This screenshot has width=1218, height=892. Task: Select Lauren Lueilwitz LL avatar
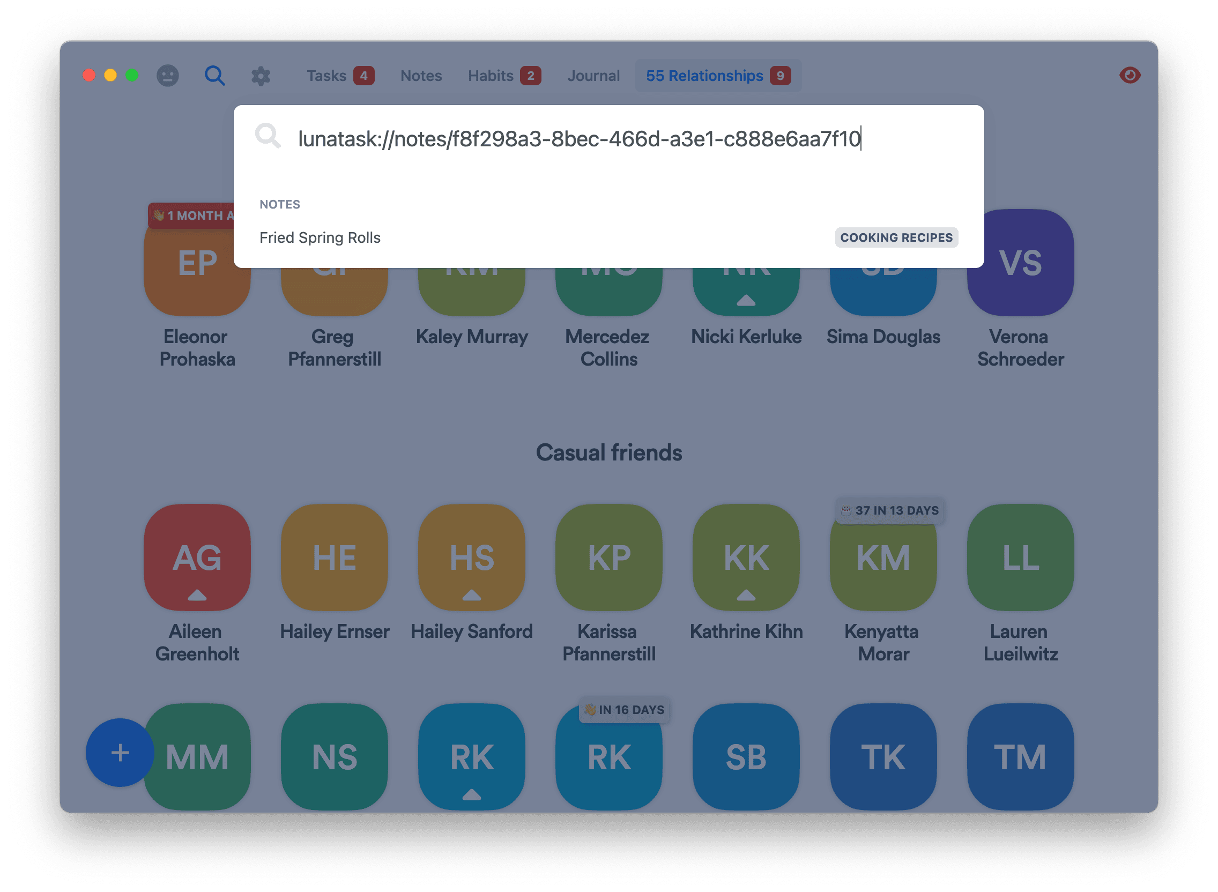click(1020, 557)
